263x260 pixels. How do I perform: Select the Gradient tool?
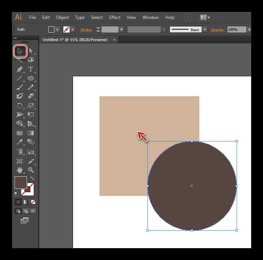point(31,133)
